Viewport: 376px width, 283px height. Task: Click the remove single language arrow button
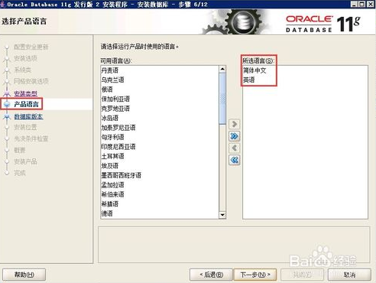(234, 148)
